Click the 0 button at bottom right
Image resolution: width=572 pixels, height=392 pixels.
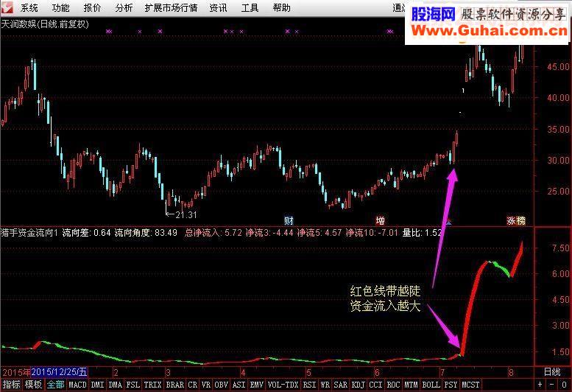pyautogui.click(x=564, y=385)
